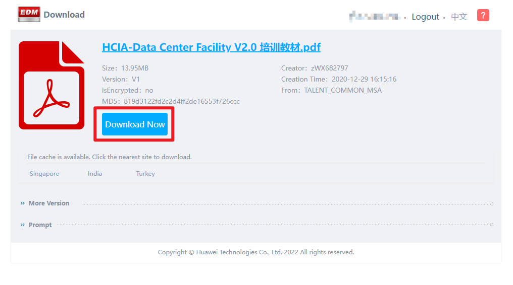
Task: Download from the Turkey cache site
Action: click(145, 174)
